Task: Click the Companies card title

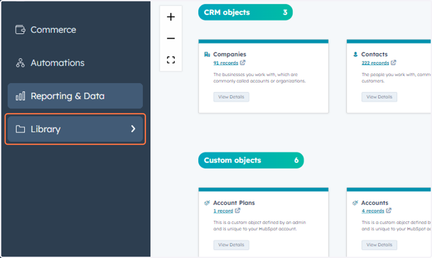Action: point(230,54)
